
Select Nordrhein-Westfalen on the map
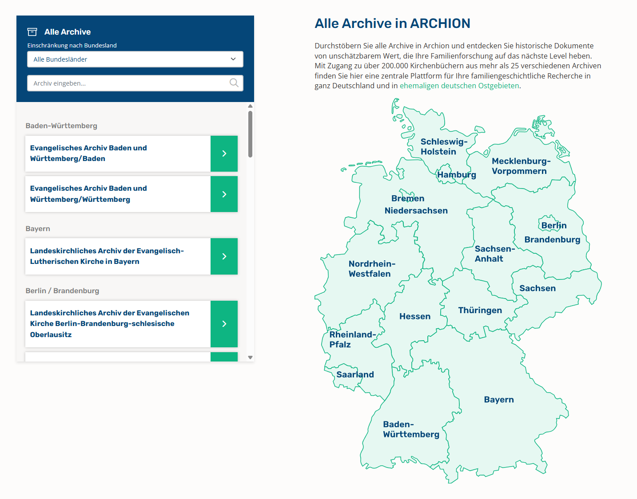[x=371, y=269]
